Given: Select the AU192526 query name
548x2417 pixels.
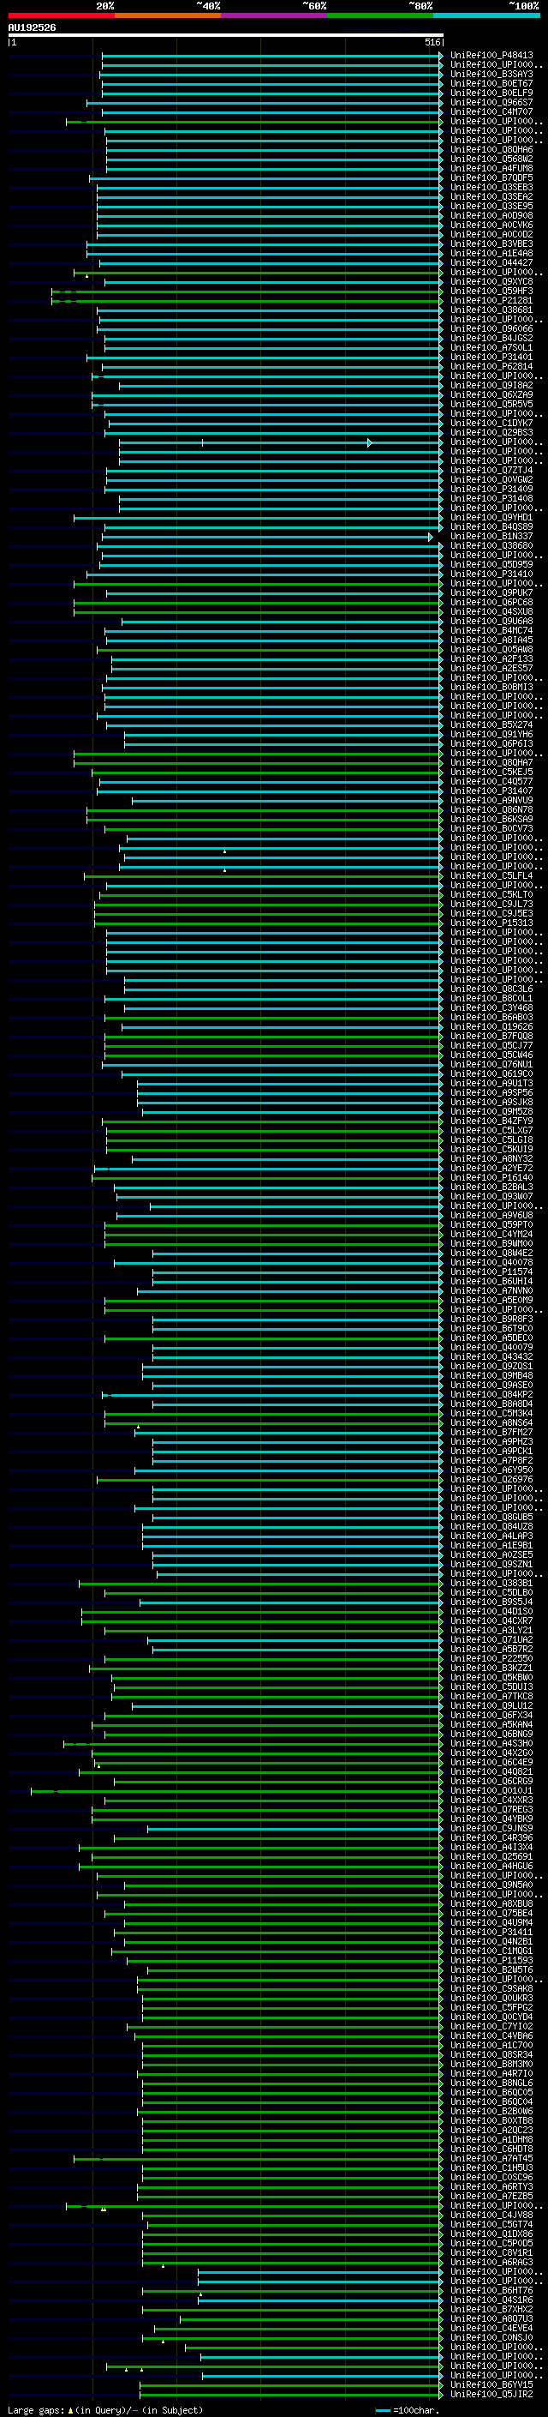Looking at the screenshot, I should point(32,28).
